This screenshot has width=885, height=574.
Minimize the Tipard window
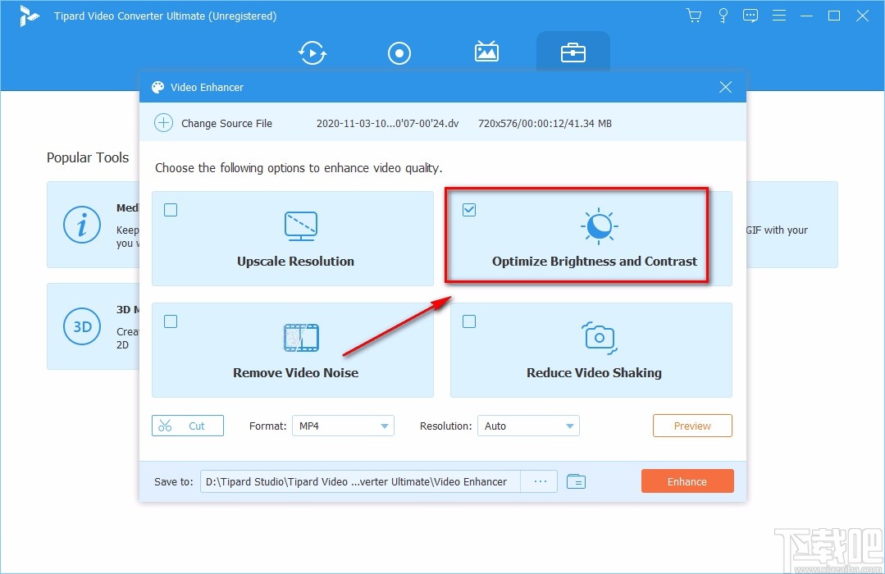[x=806, y=16]
